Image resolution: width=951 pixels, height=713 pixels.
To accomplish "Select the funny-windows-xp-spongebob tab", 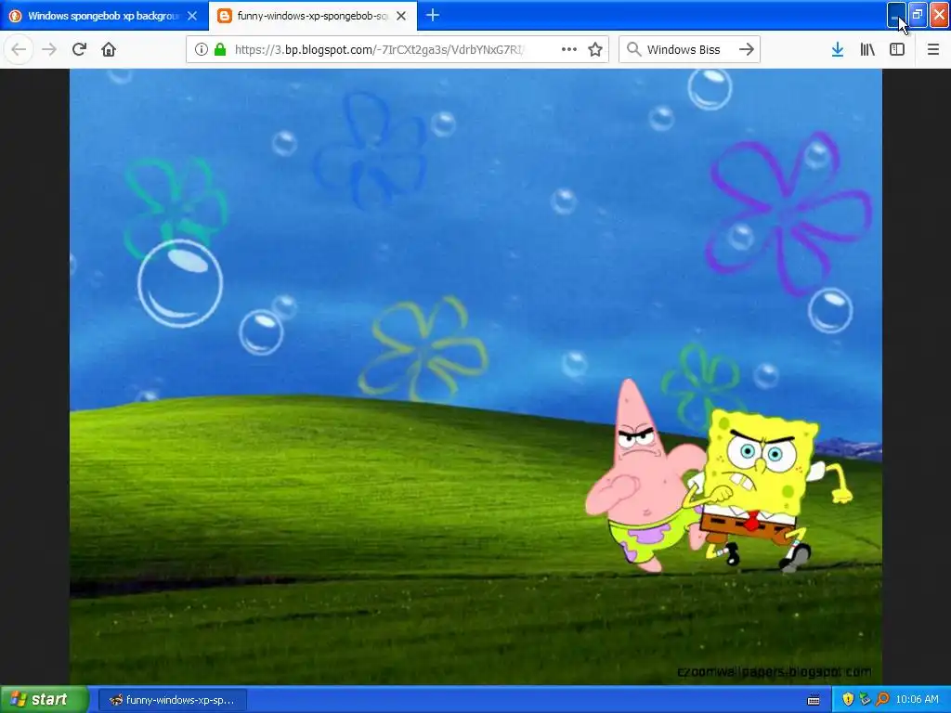I will click(x=312, y=16).
